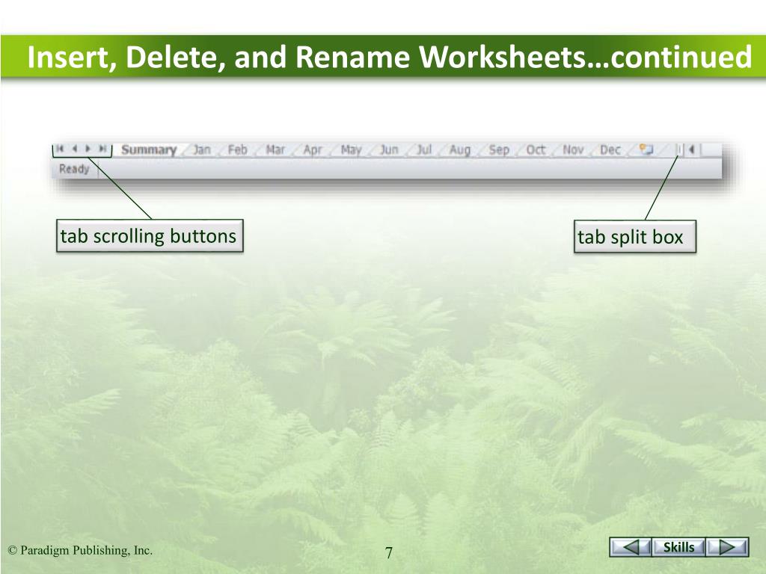Click the horizontal scrollbar left arrow

pyautogui.click(x=692, y=149)
